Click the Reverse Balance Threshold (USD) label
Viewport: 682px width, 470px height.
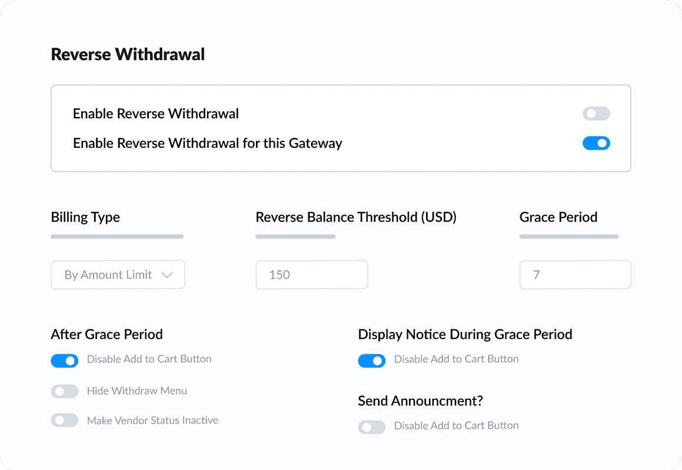356,217
